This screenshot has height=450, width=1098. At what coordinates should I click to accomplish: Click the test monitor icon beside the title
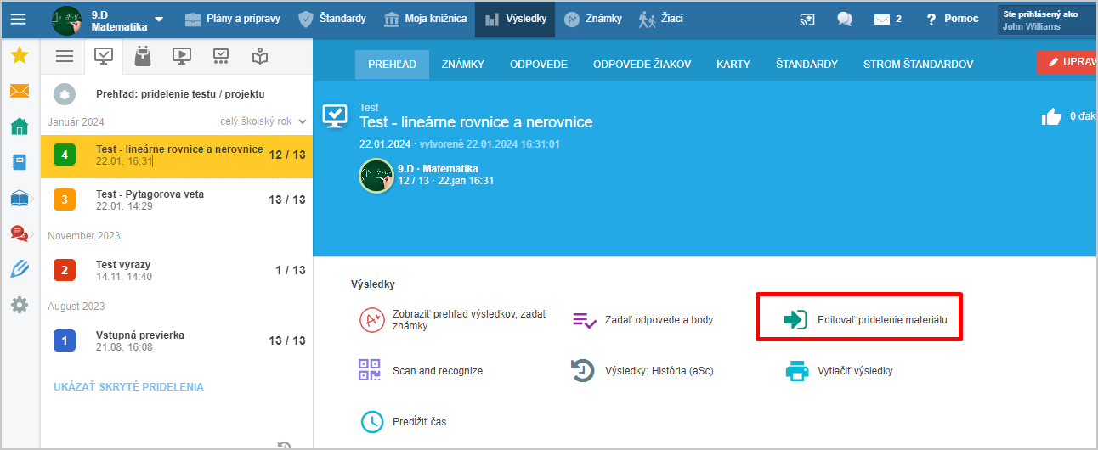click(x=335, y=117)
